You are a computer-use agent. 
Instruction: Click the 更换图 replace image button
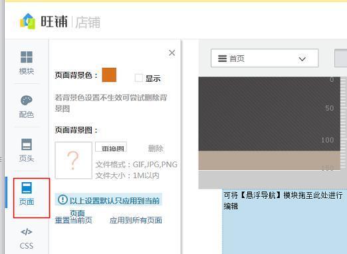point(111,147)
